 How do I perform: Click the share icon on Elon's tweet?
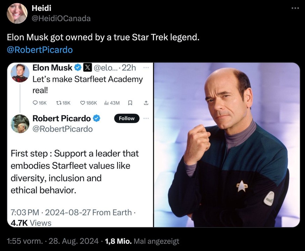point(146,103)
